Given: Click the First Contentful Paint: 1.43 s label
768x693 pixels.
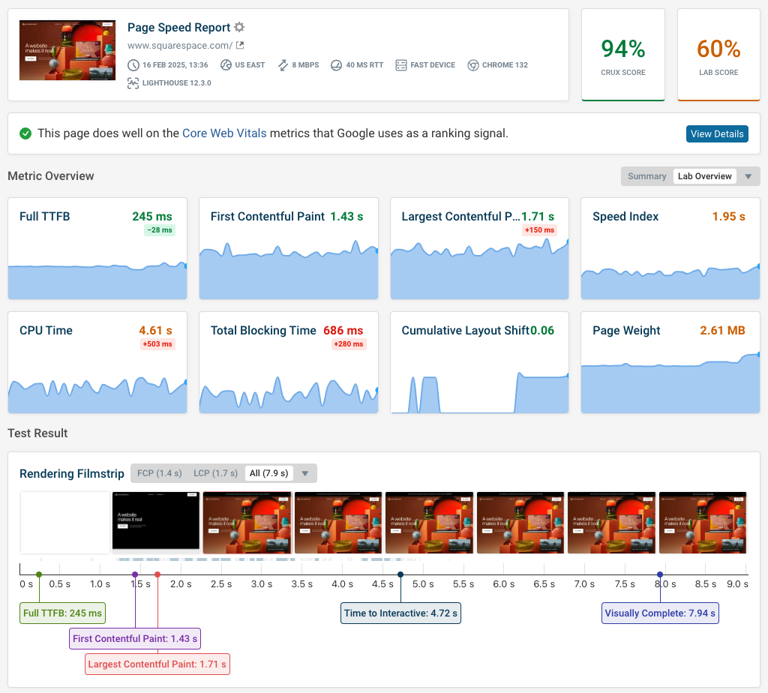Looking at the screenshot, I should [135, 639].
